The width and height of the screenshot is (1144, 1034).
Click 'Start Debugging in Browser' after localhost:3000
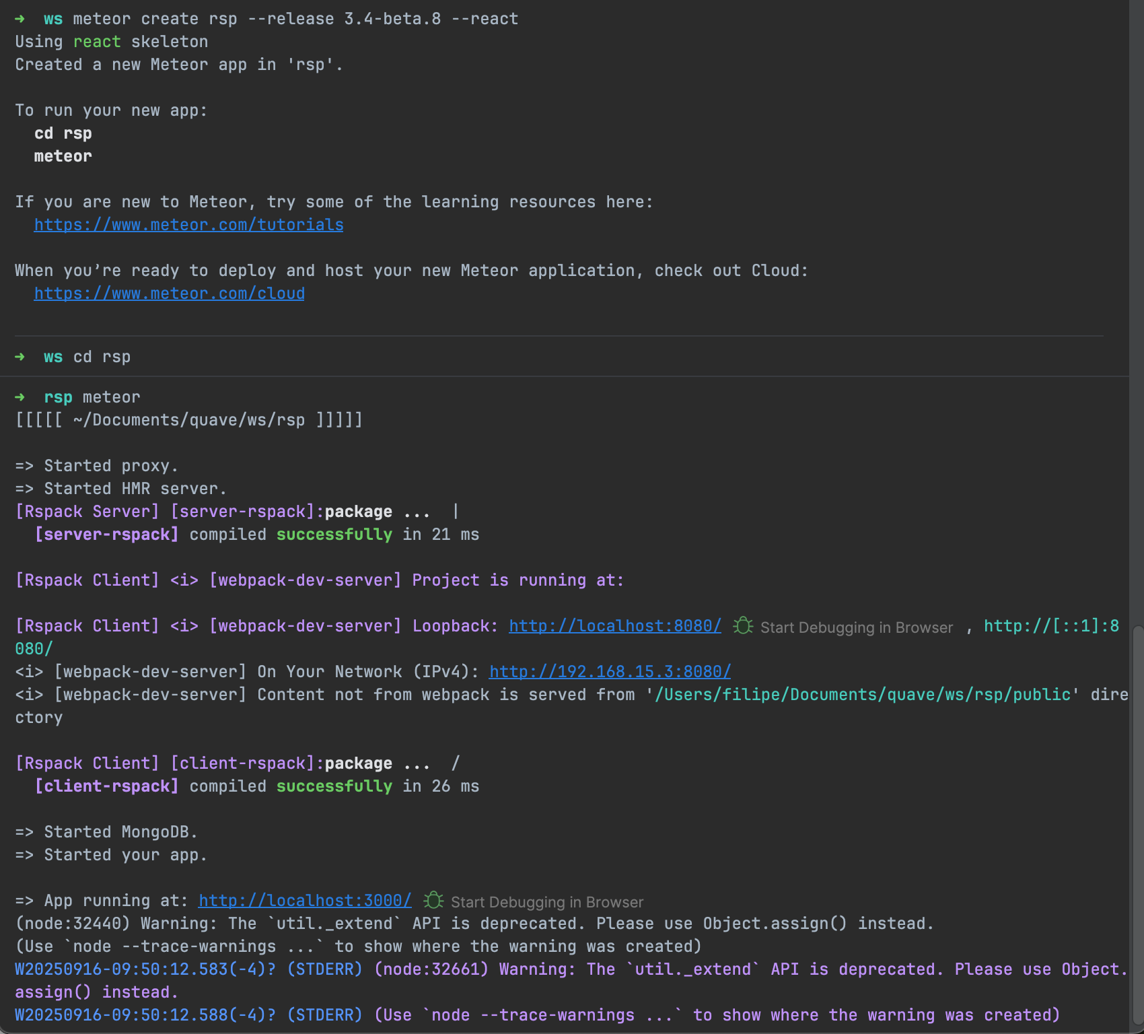(x=546, y=902)
